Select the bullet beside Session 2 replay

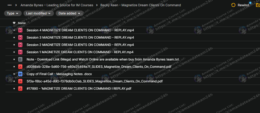click(x=14, y=45)
